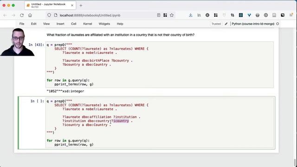297x167 pixels.
Task: Select the Untitled - Jupyter Notebook tab
Action: tap(50, 6)
